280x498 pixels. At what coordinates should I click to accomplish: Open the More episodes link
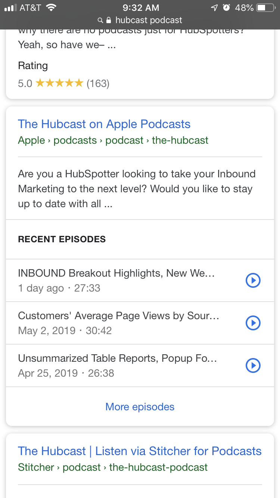click(x=140, y=407)
